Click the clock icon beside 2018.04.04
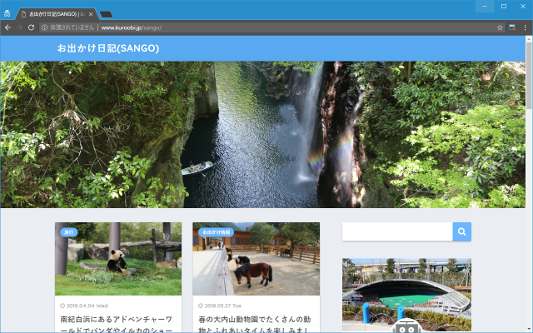533x333 pixels. coord(62,306)
